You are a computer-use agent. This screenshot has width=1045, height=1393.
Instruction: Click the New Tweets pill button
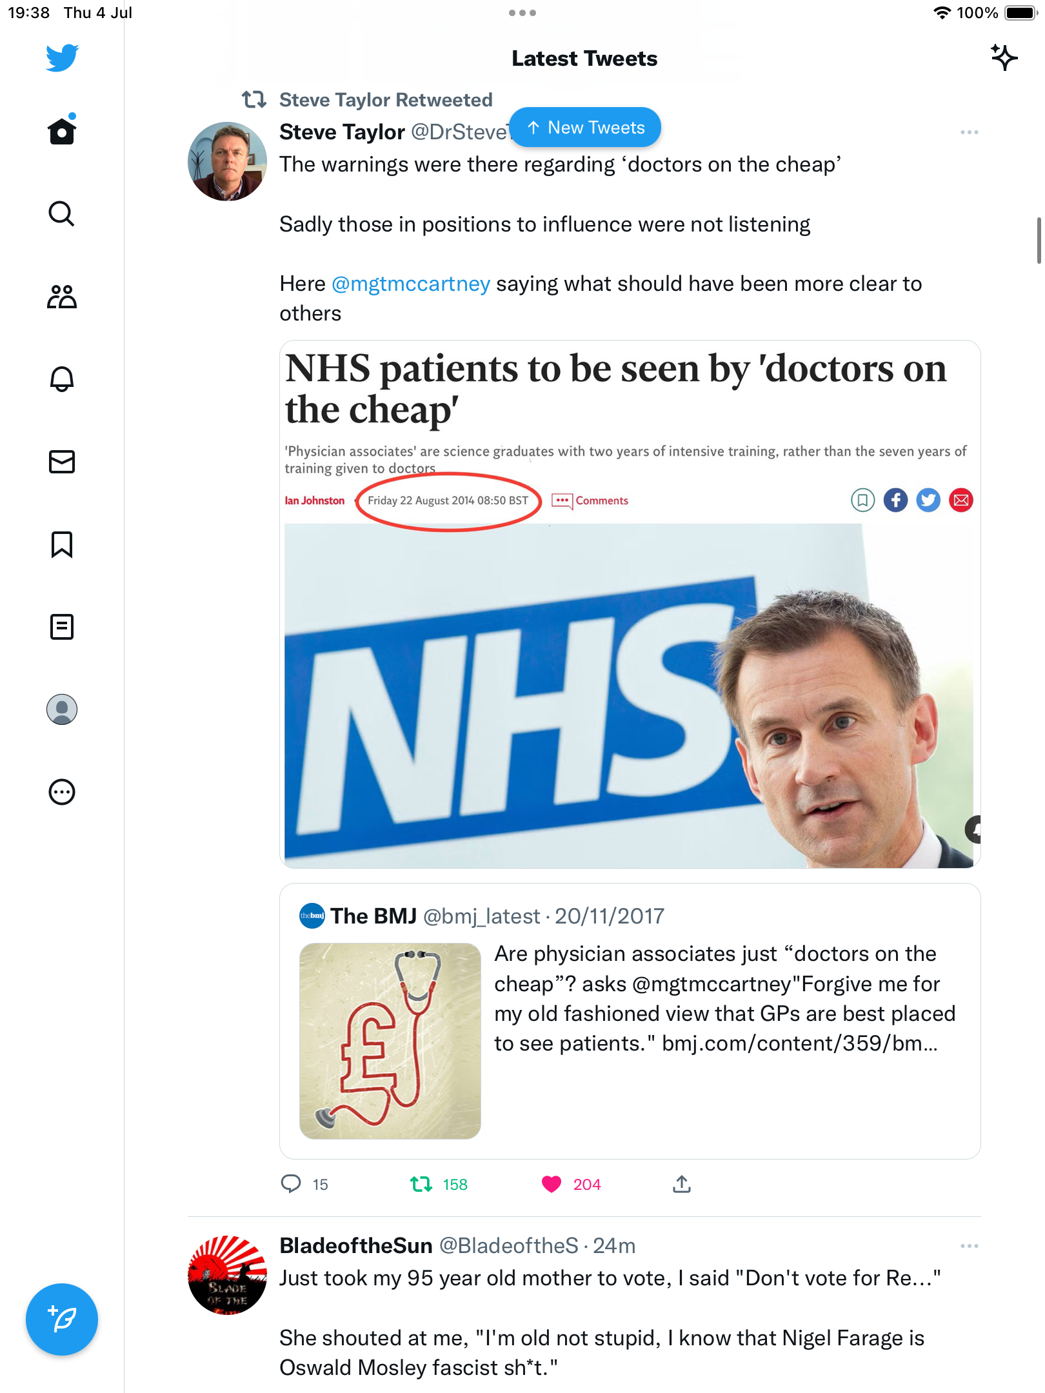585,128
